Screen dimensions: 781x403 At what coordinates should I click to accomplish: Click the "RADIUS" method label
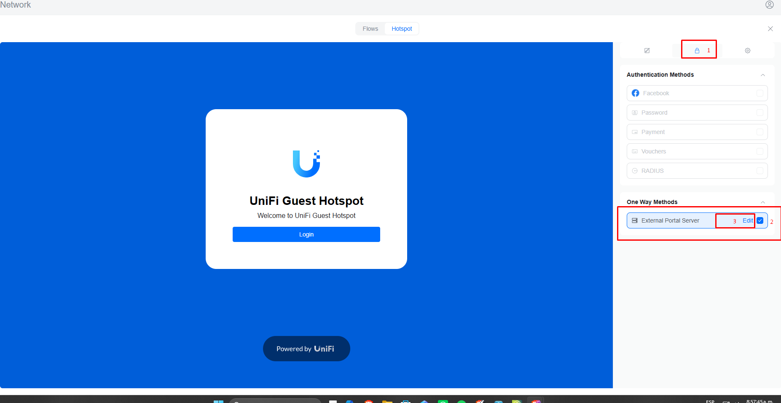click(652, 171)
